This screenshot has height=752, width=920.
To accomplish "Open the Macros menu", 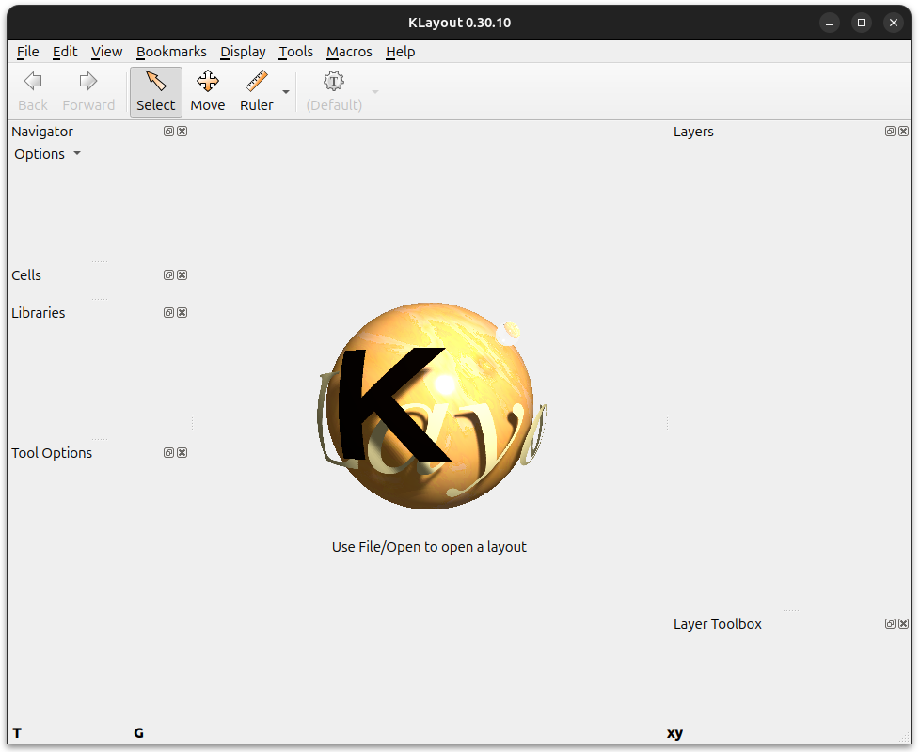I will click(x=349, y=52).
